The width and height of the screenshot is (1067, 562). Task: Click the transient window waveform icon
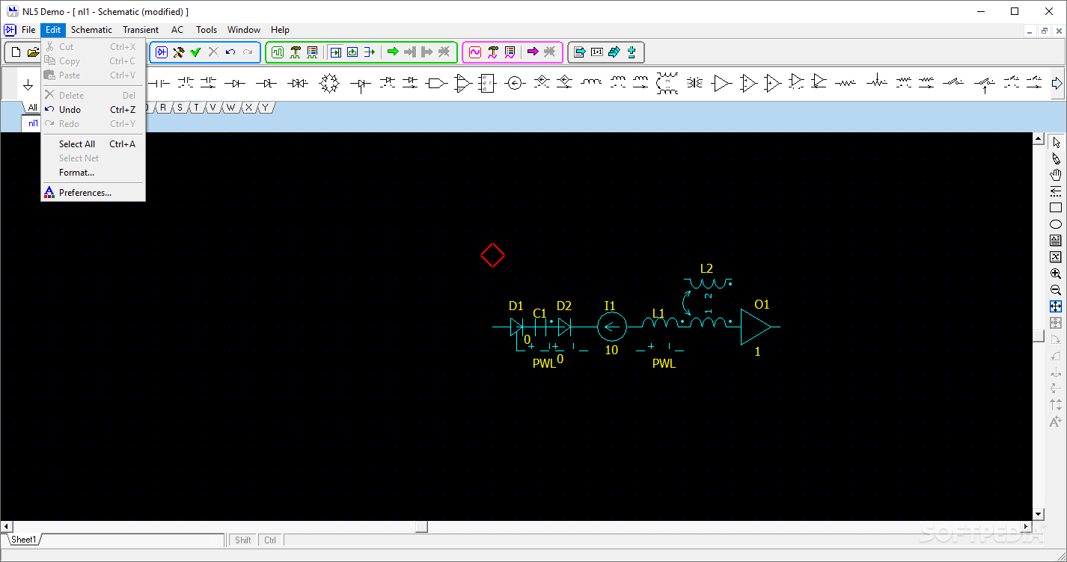pos(278,52)
